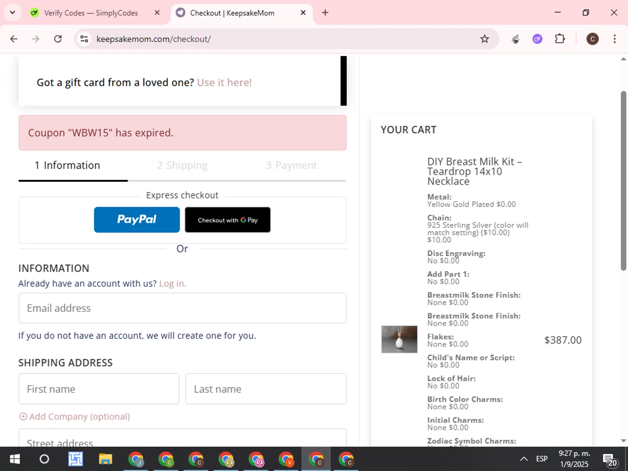Open the purple SimplyCodes extension icon
Viewport: 628px width, 471px height.
pos(538,39)
